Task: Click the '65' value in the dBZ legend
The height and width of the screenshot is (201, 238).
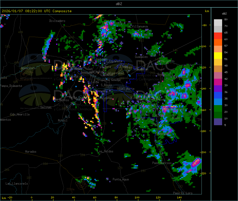Action: pyautogui.click(x=226, y=33)
